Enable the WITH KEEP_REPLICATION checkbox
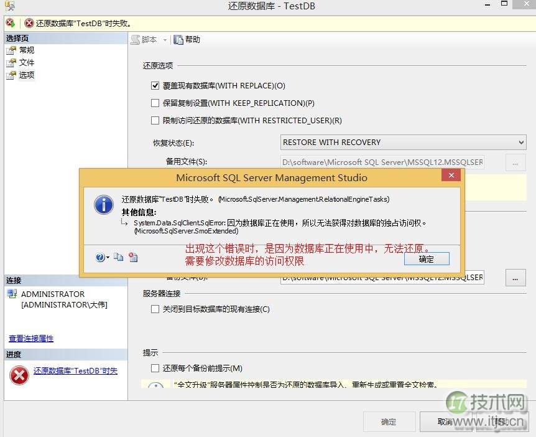 point(155,103)
